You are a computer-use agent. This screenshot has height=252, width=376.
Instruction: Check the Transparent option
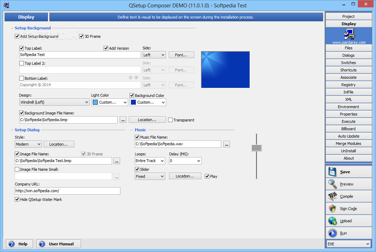click(x=170, y=120)
